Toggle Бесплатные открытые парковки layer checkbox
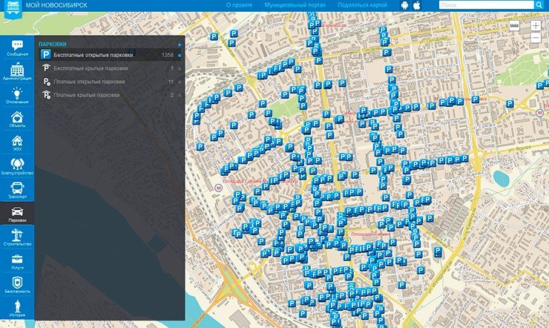Screen dimensions: 549x328 [180, 55]
